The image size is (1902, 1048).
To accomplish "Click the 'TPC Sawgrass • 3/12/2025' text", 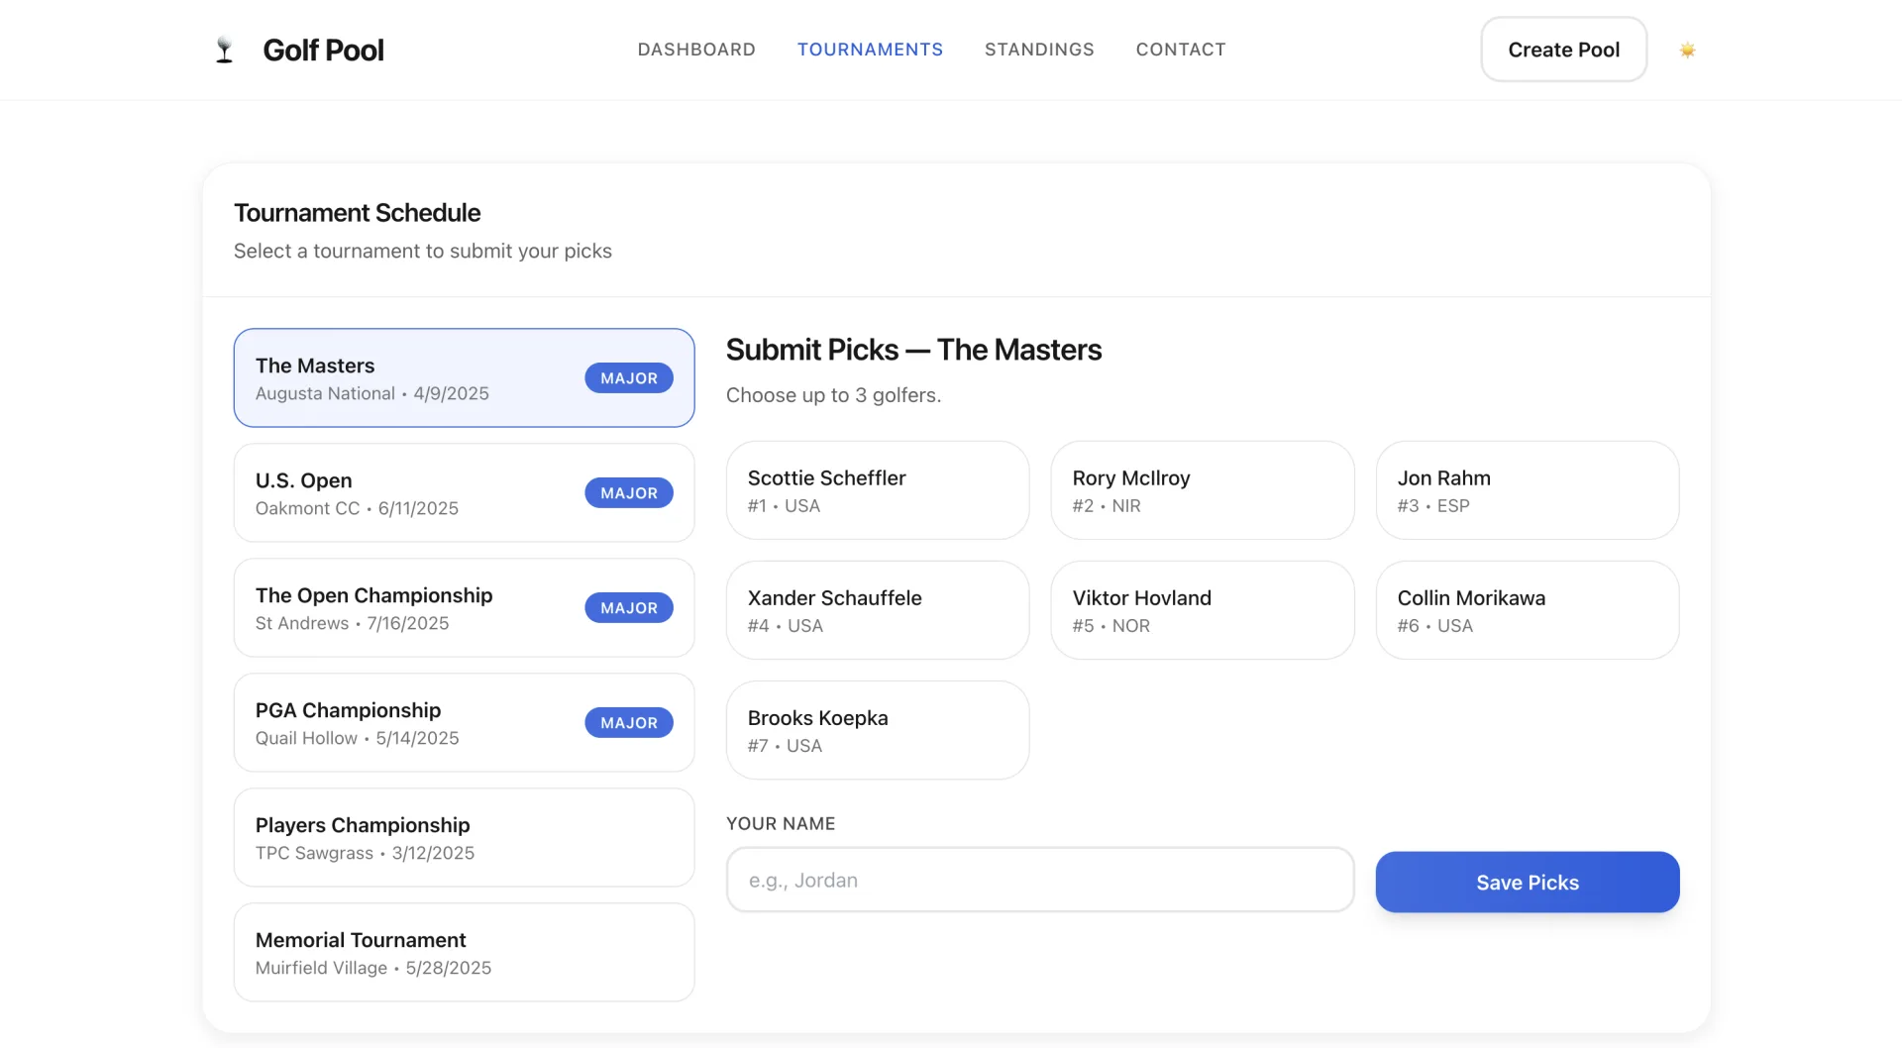I will click(x=365, y=853).
